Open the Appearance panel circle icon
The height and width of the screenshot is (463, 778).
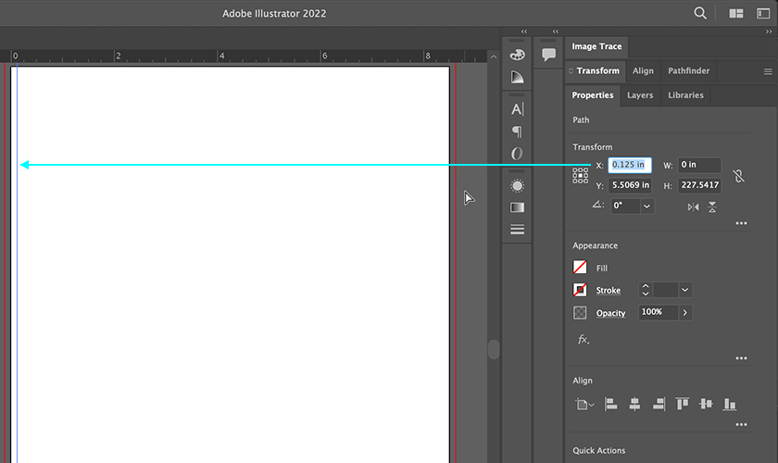(517, 185)
